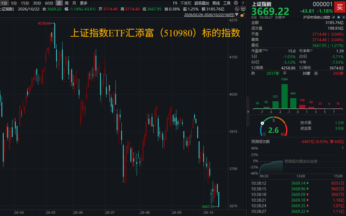Click the 4258.86 high price marker
The height and width of the screenshot is (216, 346).
44,23
